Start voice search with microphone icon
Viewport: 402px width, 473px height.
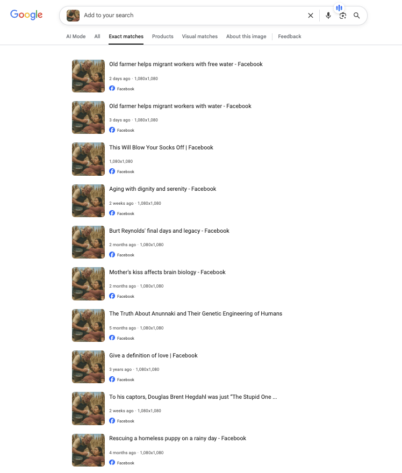(x=328, y=16)
